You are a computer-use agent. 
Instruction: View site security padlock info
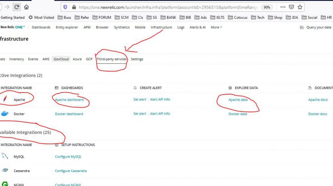(74, 7)
